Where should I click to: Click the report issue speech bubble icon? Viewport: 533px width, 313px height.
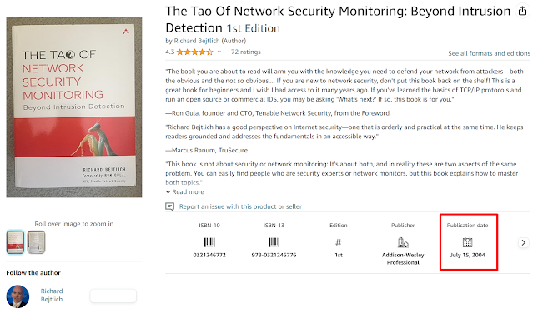[169, 206]
